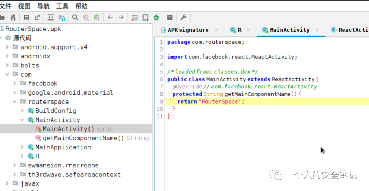The height and width of the screenshot is (191, 369).
Task: Click the import com.facebook.react.ReactActivity line
Action: [x=232, y=57]
